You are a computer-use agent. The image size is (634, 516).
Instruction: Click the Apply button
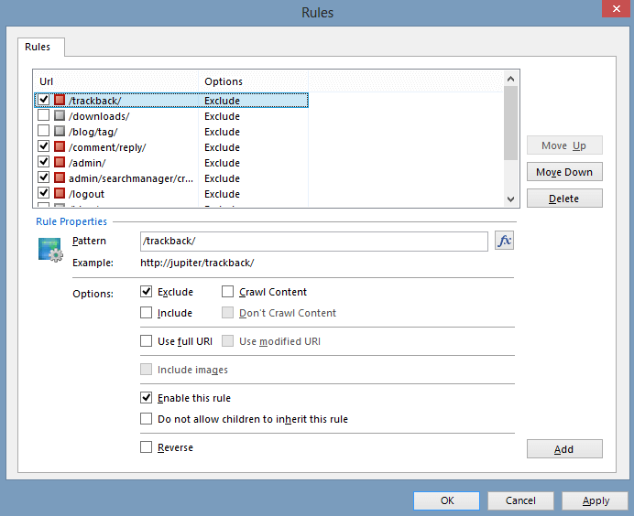point(596,500)
